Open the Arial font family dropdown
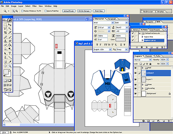The image size is (173, 134). click(x=113, y=23)
